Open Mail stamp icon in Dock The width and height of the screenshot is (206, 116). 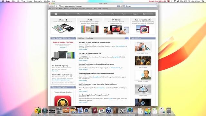click(x=80, y=111)
